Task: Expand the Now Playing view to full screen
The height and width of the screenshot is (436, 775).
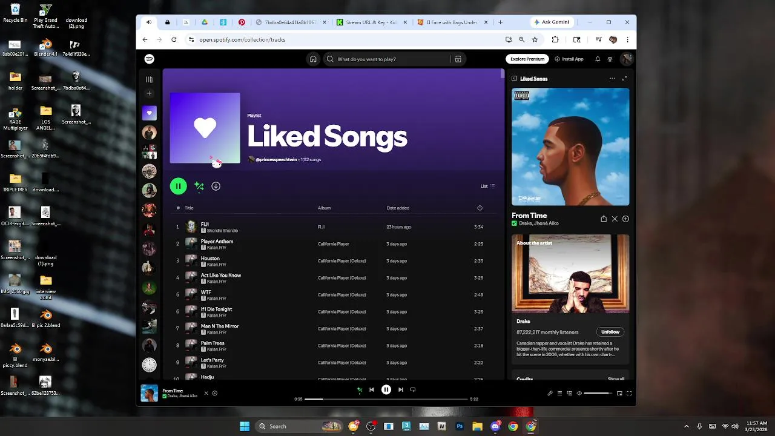Action: coord(624,78)
